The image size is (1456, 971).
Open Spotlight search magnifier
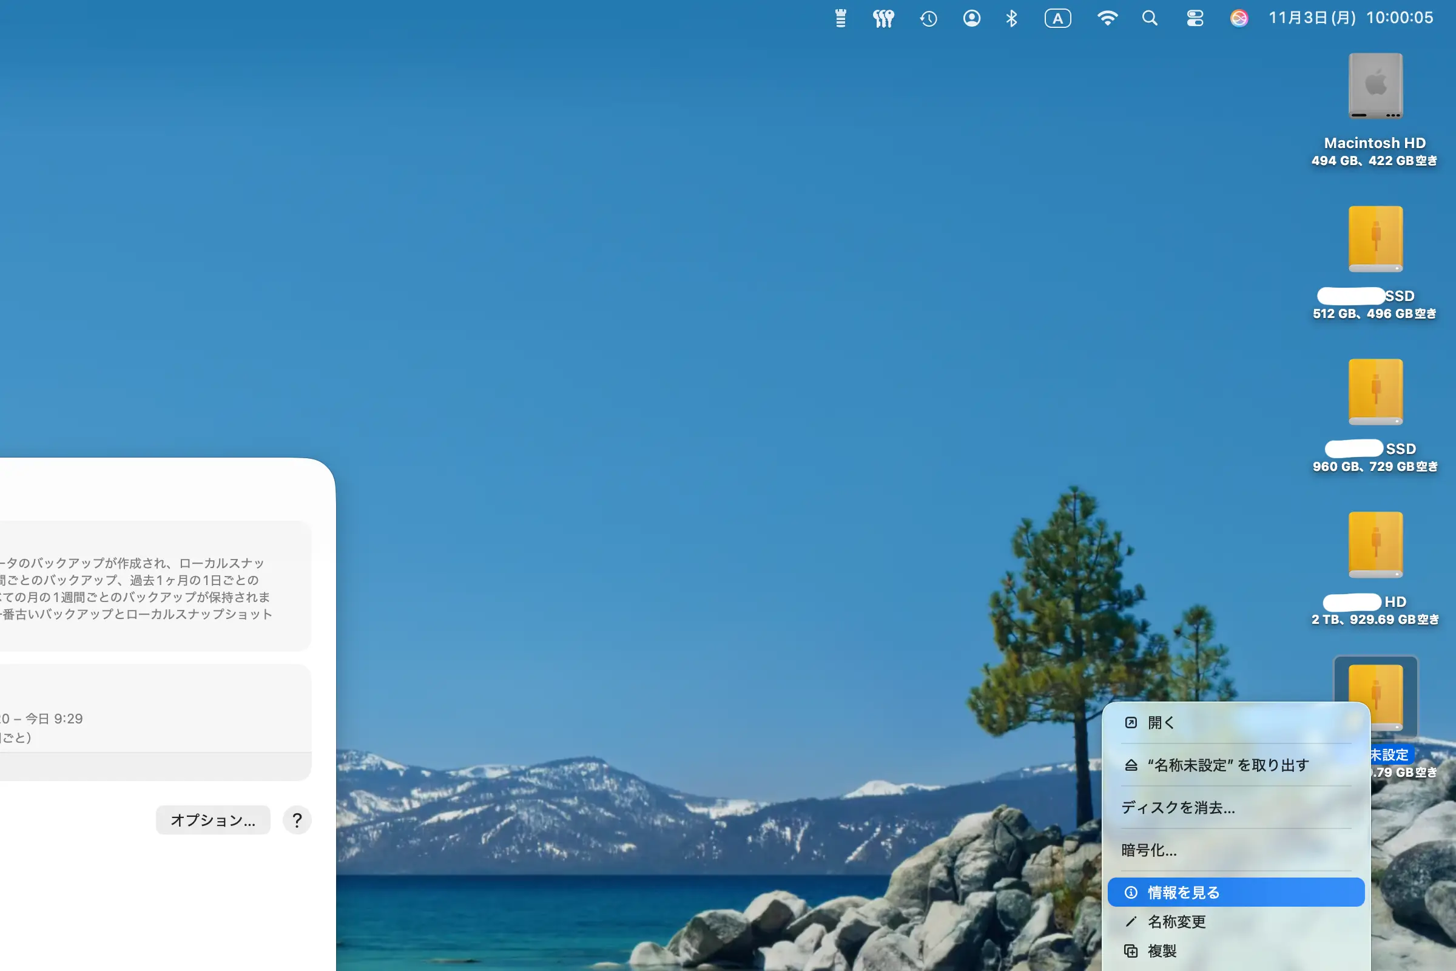click(1150, 19)
